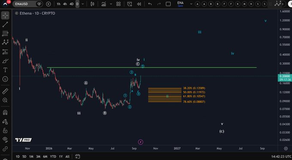Toggle the drawings link sync icon
Image resolution: width=292 pixels, height=160 pixels.
point(5,148)
